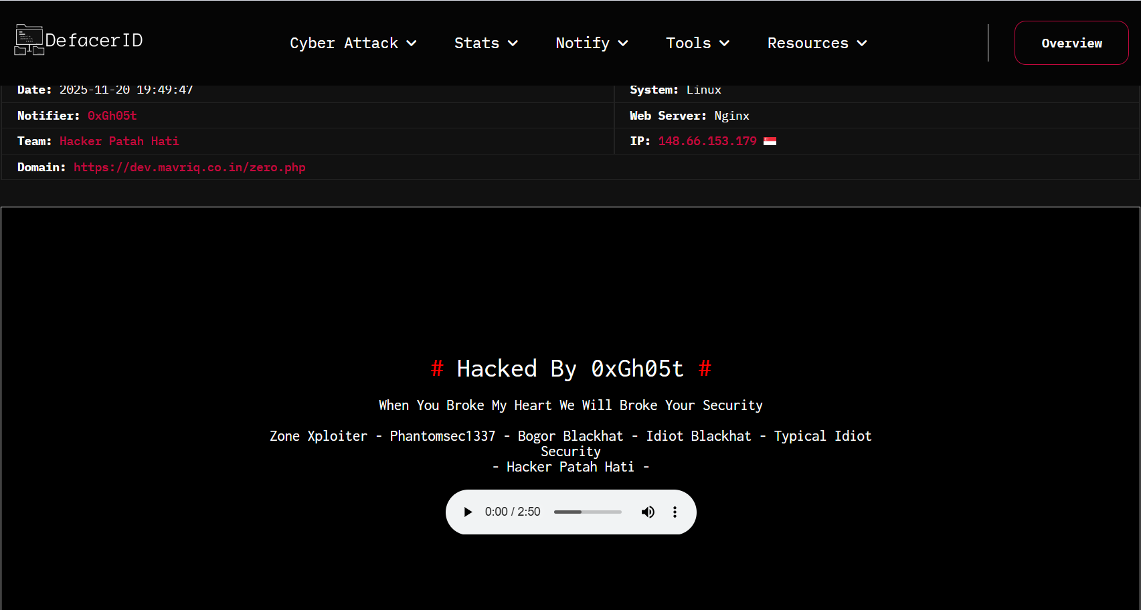
Task: Click the DefacerID logo icon
Action: pos(29,40)
